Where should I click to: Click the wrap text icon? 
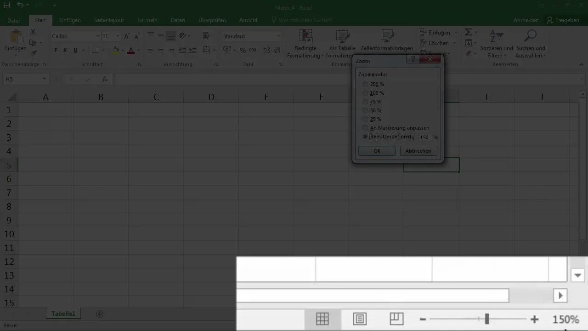click(x=206, y=36)
